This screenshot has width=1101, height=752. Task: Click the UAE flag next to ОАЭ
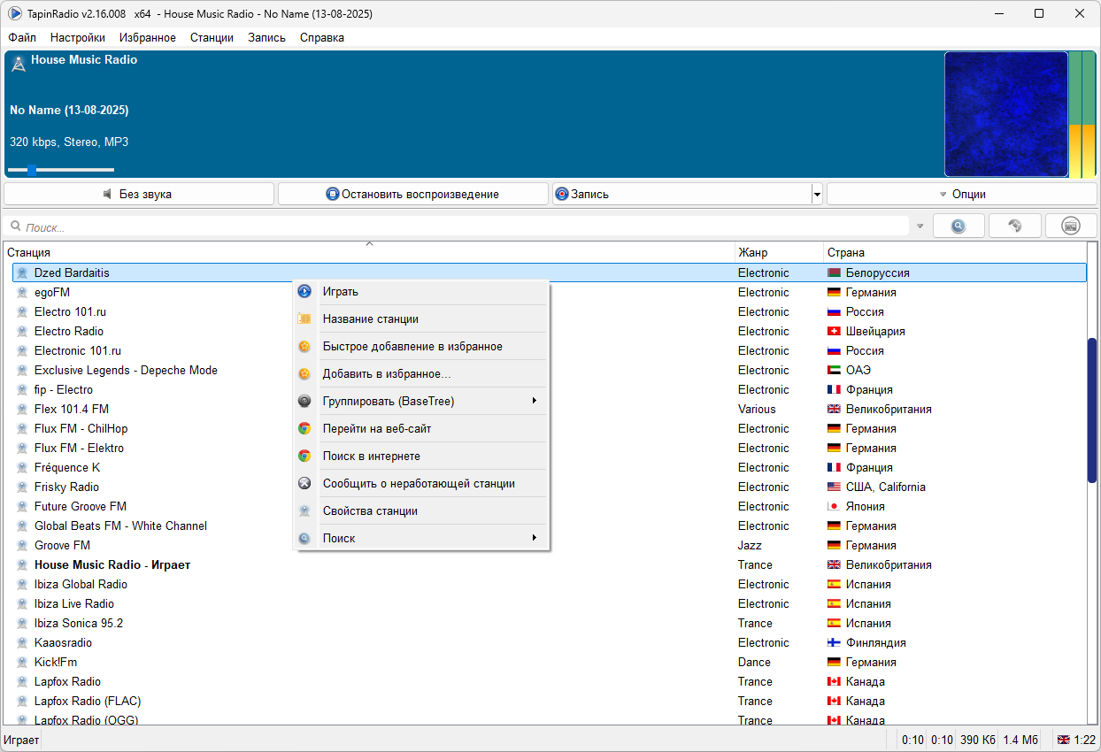(834, 370)
